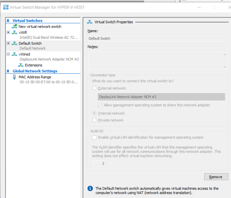Open Extensions under vWired

click(33, 65)
